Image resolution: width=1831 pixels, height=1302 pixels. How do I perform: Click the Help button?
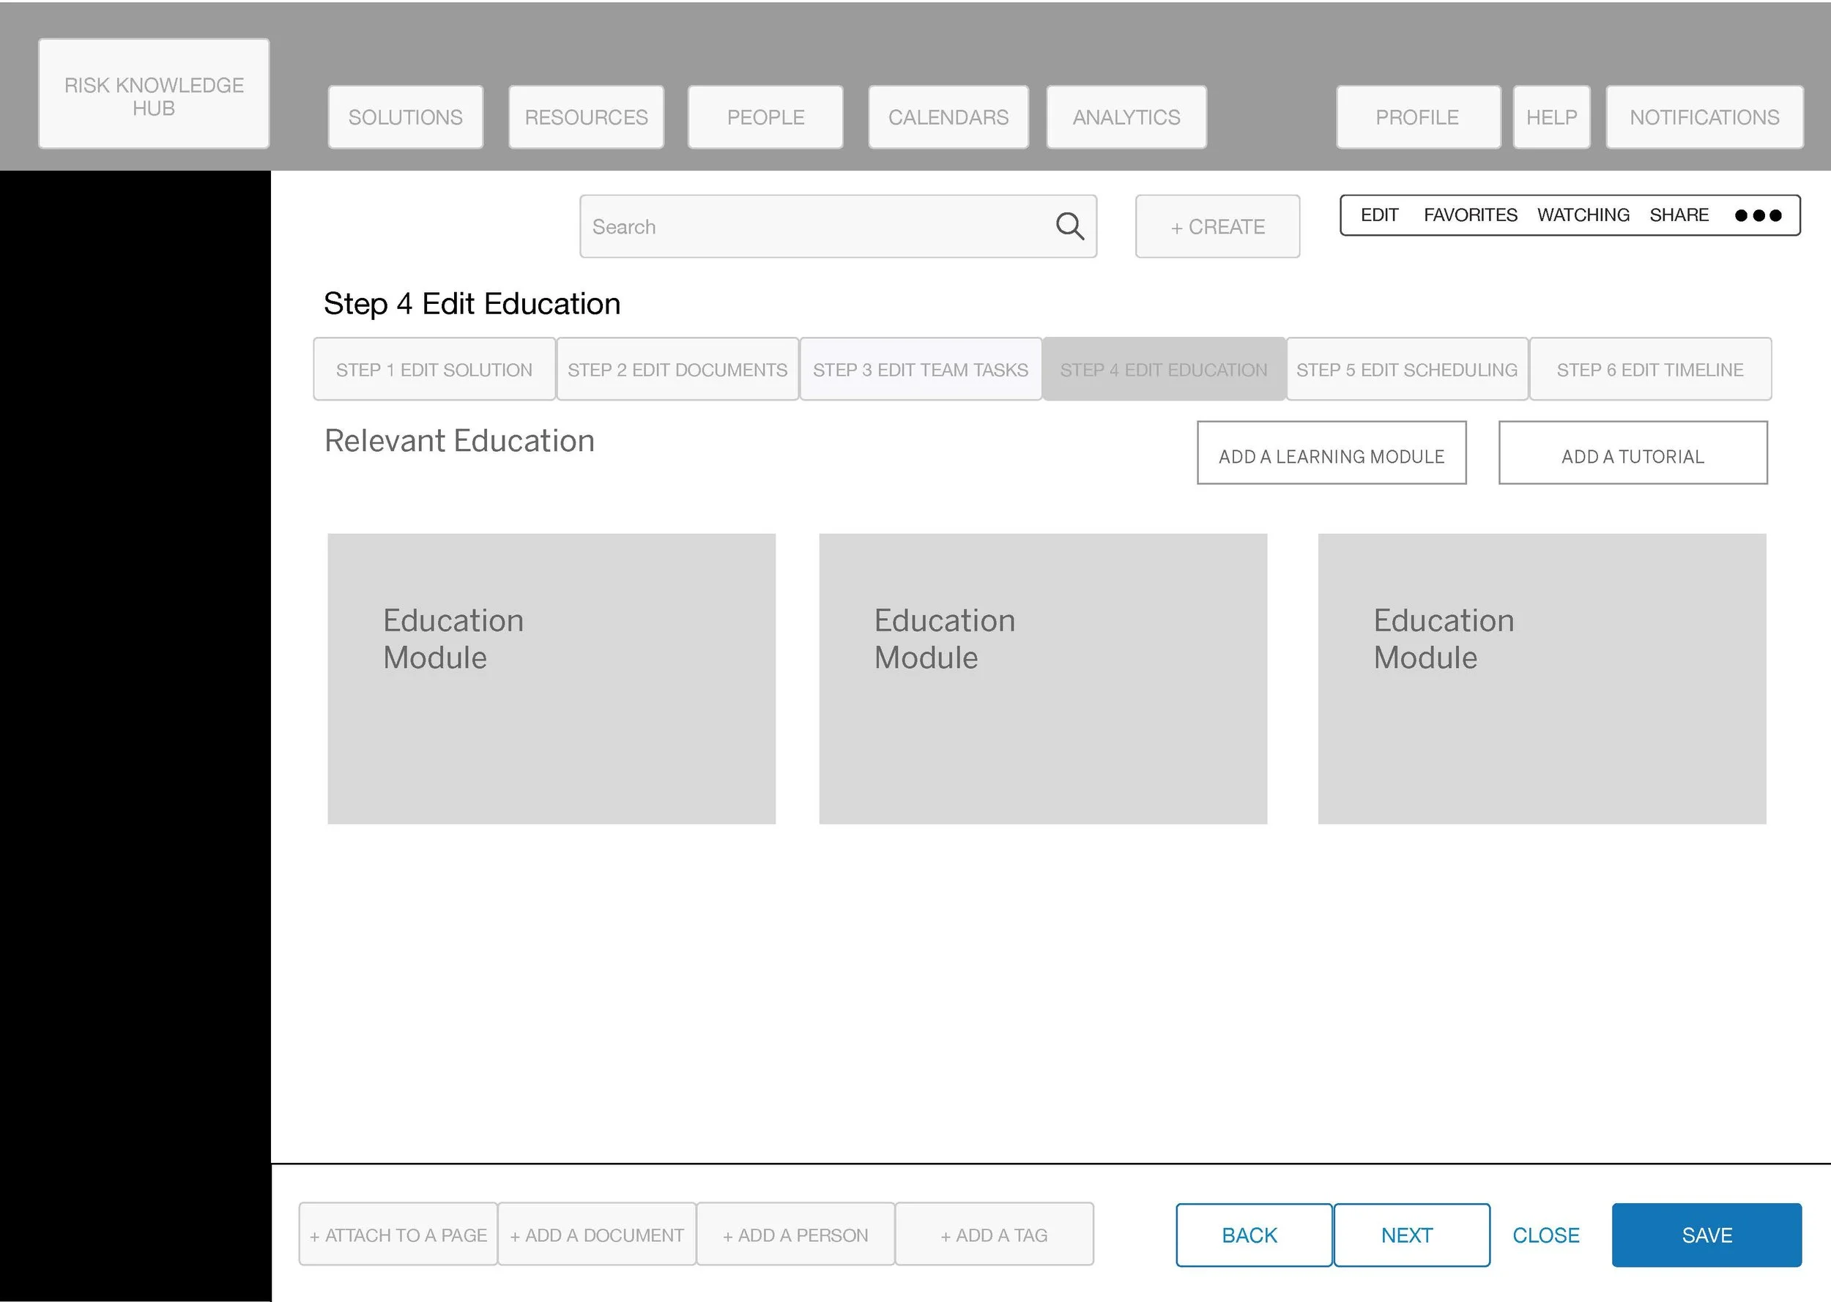click(1551, 117)
